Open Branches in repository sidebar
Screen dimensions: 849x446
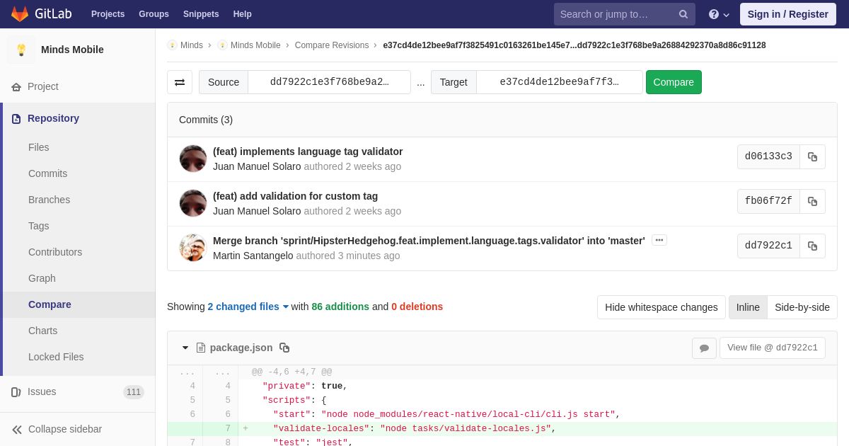pyautogui.click(x=49, y=200)
